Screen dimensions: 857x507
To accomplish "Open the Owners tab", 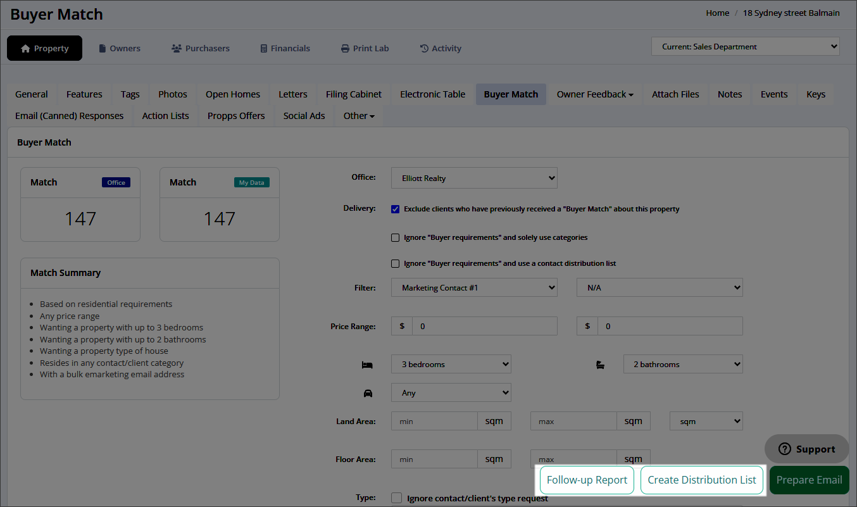I will click(120, 48).
